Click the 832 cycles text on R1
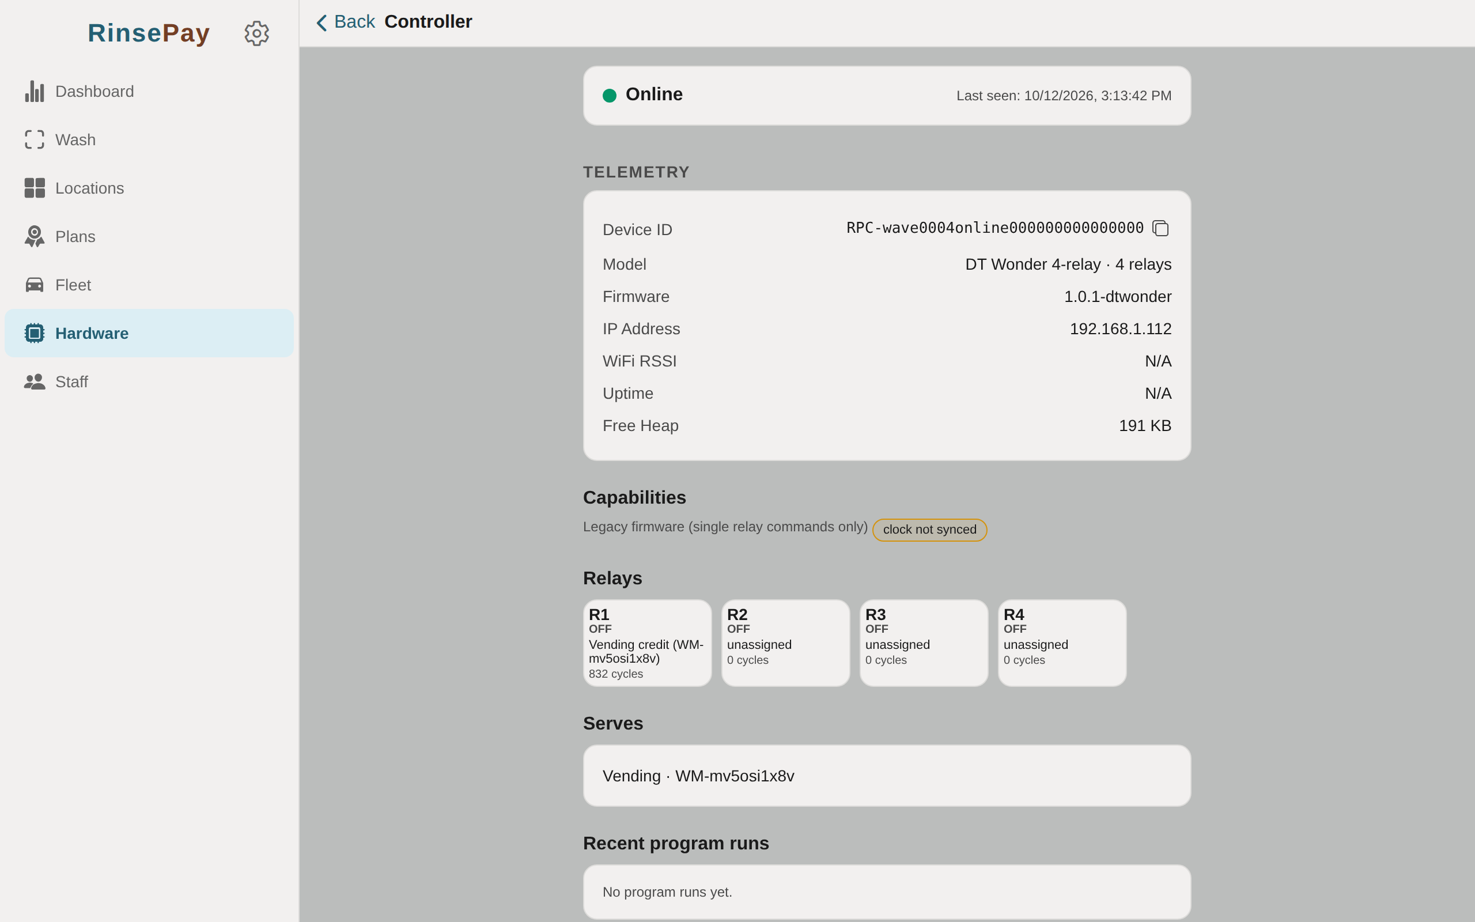1475x922 pixels. pyautogui.click(x=615, y=674)
